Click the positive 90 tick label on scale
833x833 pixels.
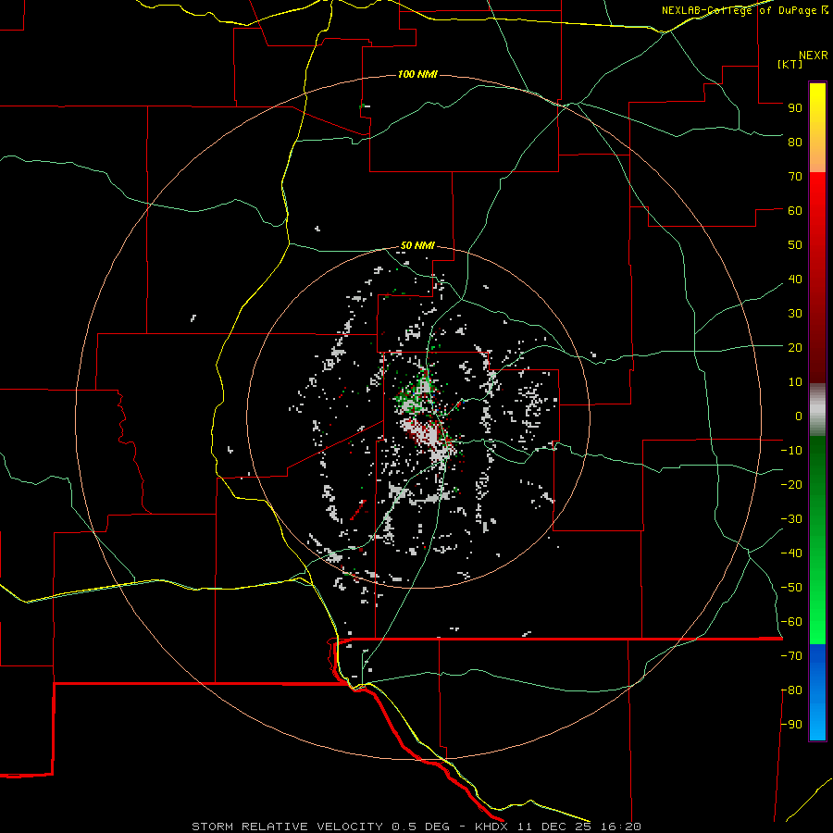coord(795,108)
